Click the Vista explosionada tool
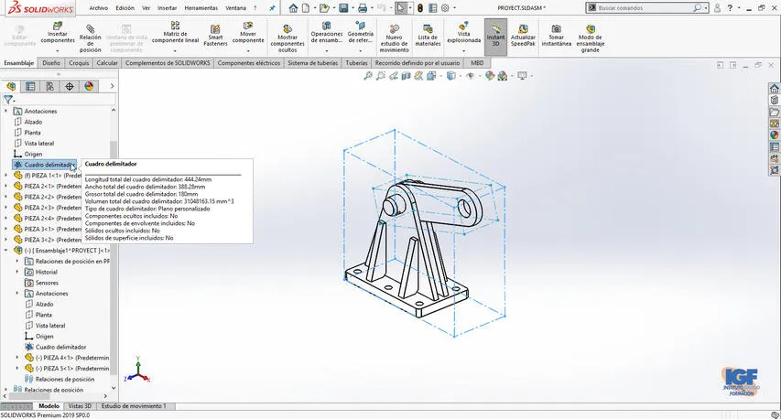The height and width of the screenshot is (419, 781). coord(463,33)
